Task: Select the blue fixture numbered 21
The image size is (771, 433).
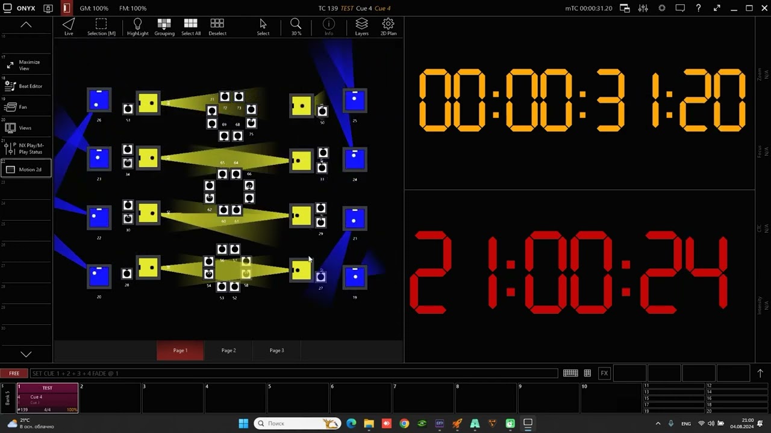Action: (355, 218)
